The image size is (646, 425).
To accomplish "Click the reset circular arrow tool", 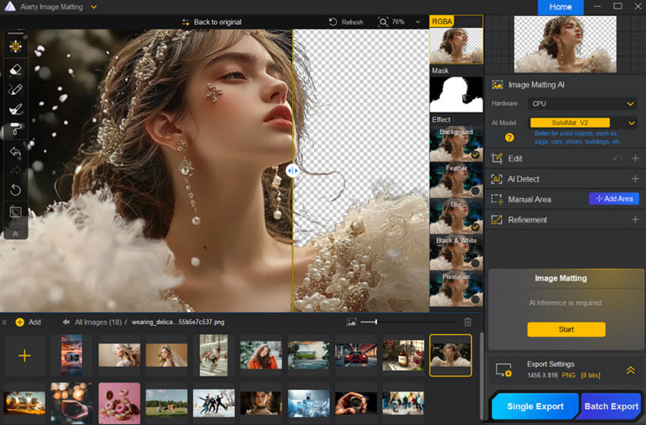I will [x=15, y=190].
